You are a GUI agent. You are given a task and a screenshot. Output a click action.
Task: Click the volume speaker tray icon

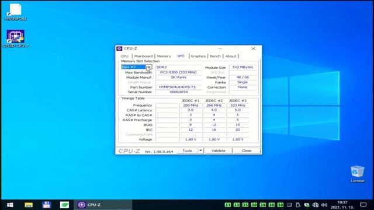click(x=324, y=205)
